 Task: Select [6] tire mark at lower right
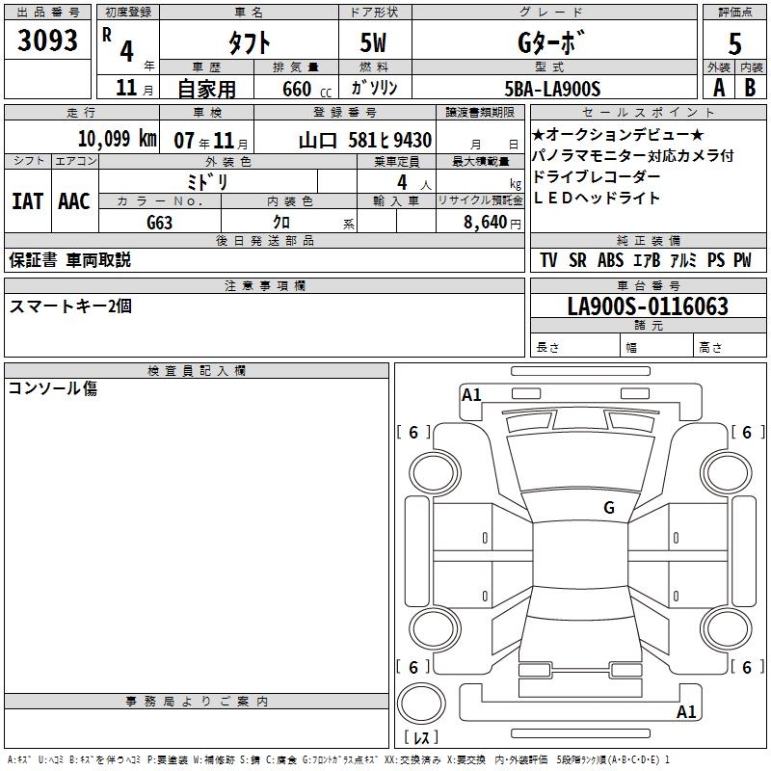tap(748, 667)
